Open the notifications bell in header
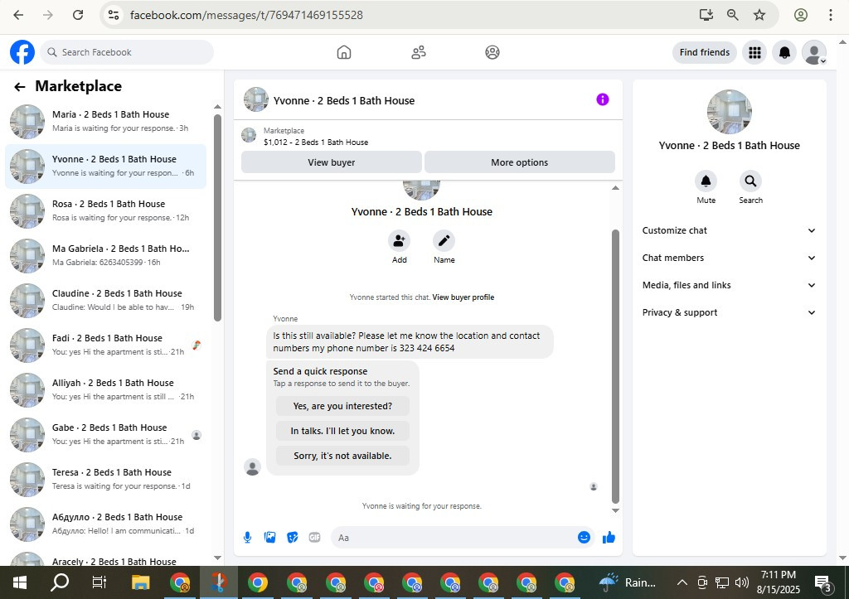The width and height of the screenshot is (849, 599). click(x=784, y=52)
